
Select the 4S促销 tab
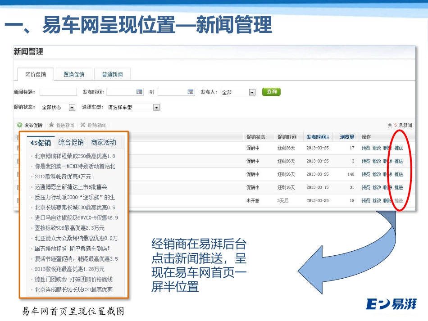click(x=41, y=142)
